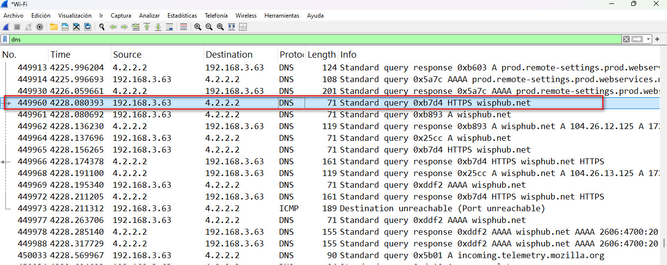Clear the display filter with X button
The image size is (667, 265).
tap(626, 39)
